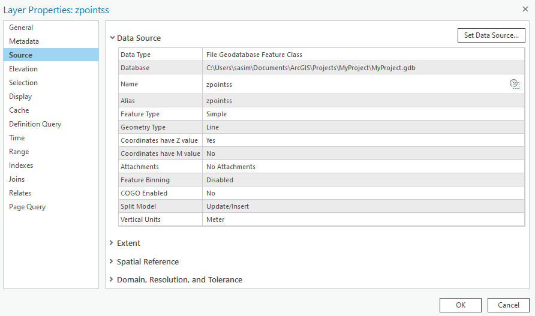Viewport: 535px width, 316px height.
Task: Switch to the Metadata tab
Action: (24, 41)
